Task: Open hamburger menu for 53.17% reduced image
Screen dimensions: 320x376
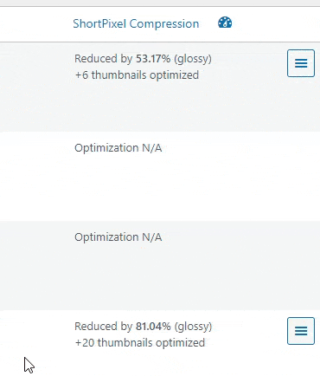Action: click(x=301, y=63)
